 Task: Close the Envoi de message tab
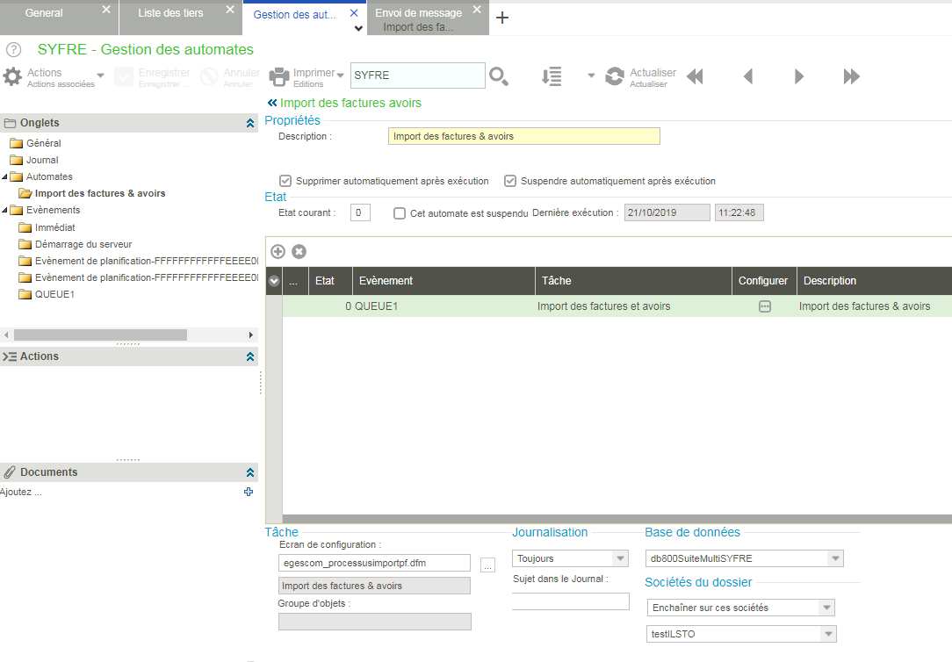477,10
